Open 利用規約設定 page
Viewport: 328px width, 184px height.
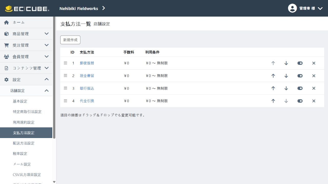(24, 122)
